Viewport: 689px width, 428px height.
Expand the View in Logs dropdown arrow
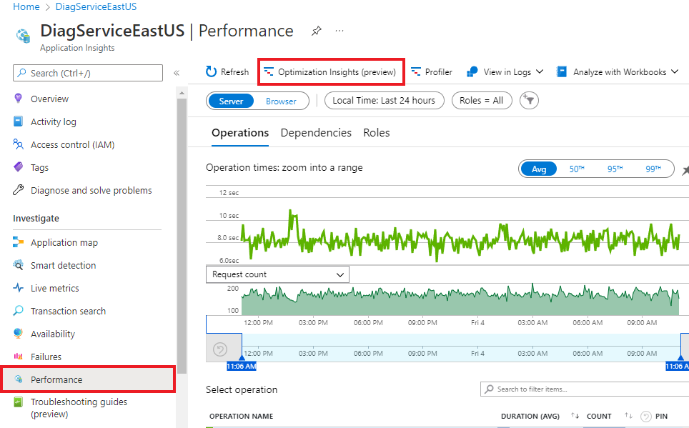tap(540, 71)
